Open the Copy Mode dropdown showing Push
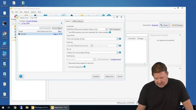 point(118,39)
